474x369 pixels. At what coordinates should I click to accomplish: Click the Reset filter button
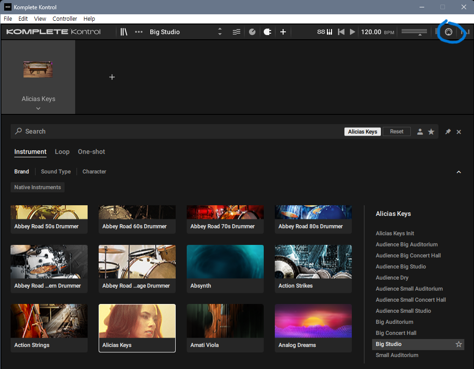(397, 131)
